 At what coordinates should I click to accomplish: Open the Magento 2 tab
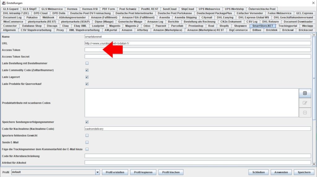tap(132, 26)
